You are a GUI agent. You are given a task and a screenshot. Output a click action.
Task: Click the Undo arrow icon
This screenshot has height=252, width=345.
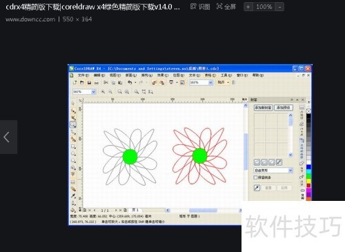(130, 82)
